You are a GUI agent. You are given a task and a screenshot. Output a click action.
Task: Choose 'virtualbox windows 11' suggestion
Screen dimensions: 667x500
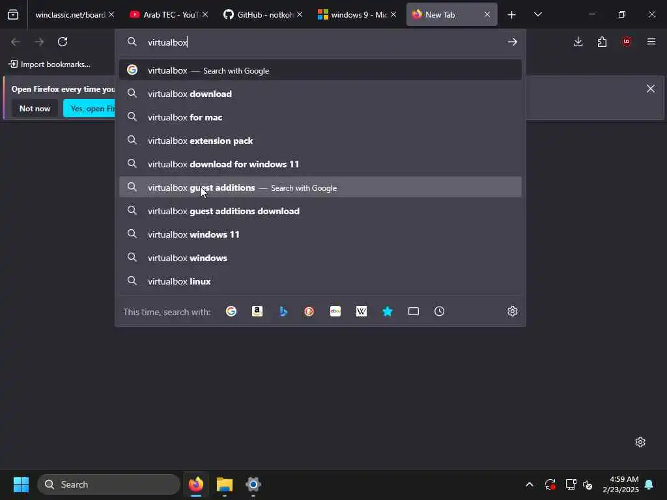pyautogui.click(x=320, y=234)
